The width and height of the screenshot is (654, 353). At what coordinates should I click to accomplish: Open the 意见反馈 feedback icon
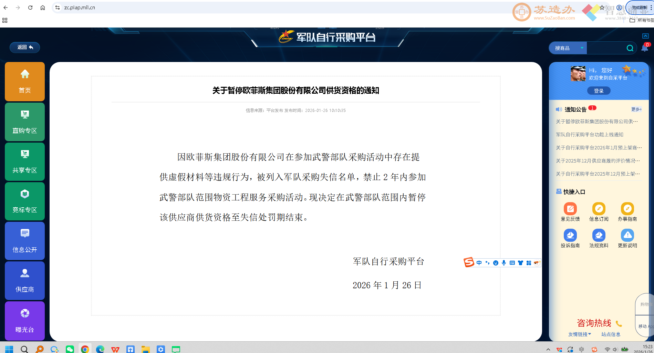point(571,208)
